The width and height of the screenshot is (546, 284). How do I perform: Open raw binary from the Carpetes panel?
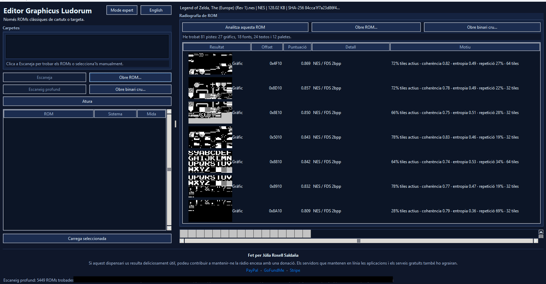click(x=130, y=89)
